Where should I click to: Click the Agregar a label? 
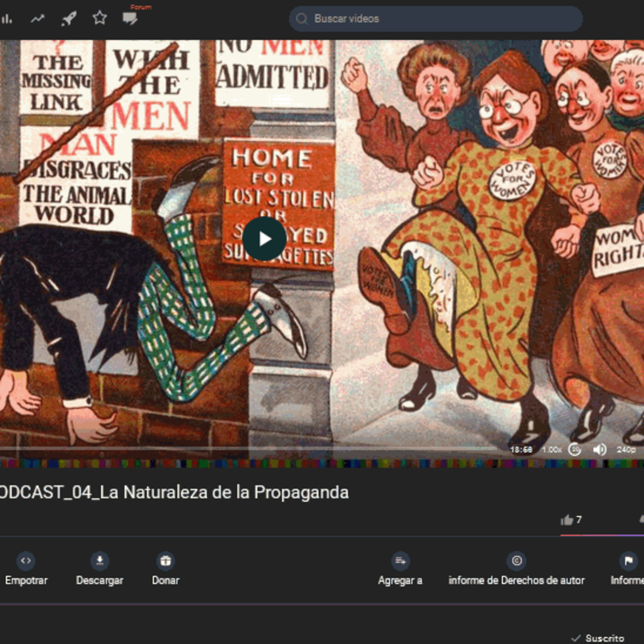click(x=400, y=581)
